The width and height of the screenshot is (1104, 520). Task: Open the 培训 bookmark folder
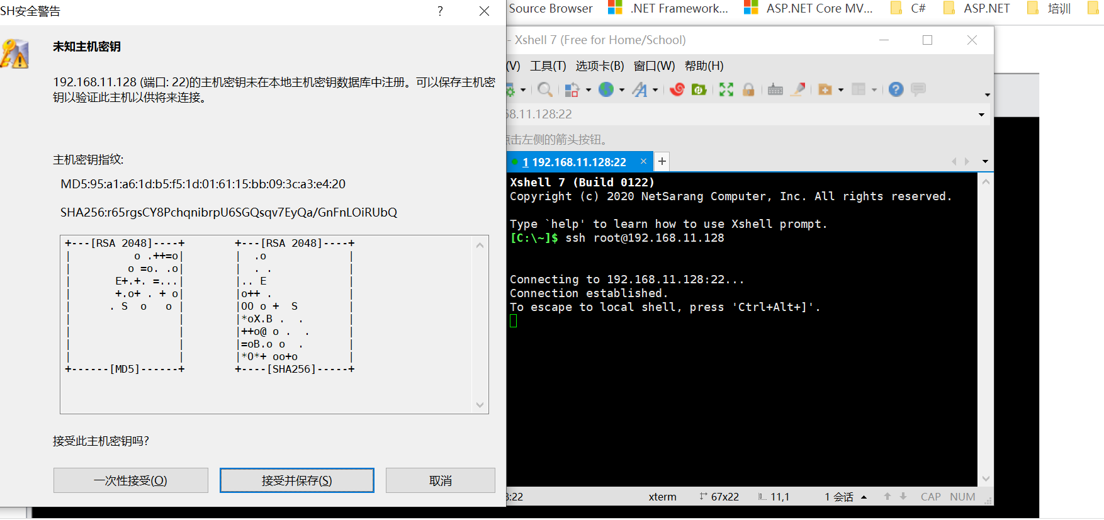click(x=1049, y=8)
